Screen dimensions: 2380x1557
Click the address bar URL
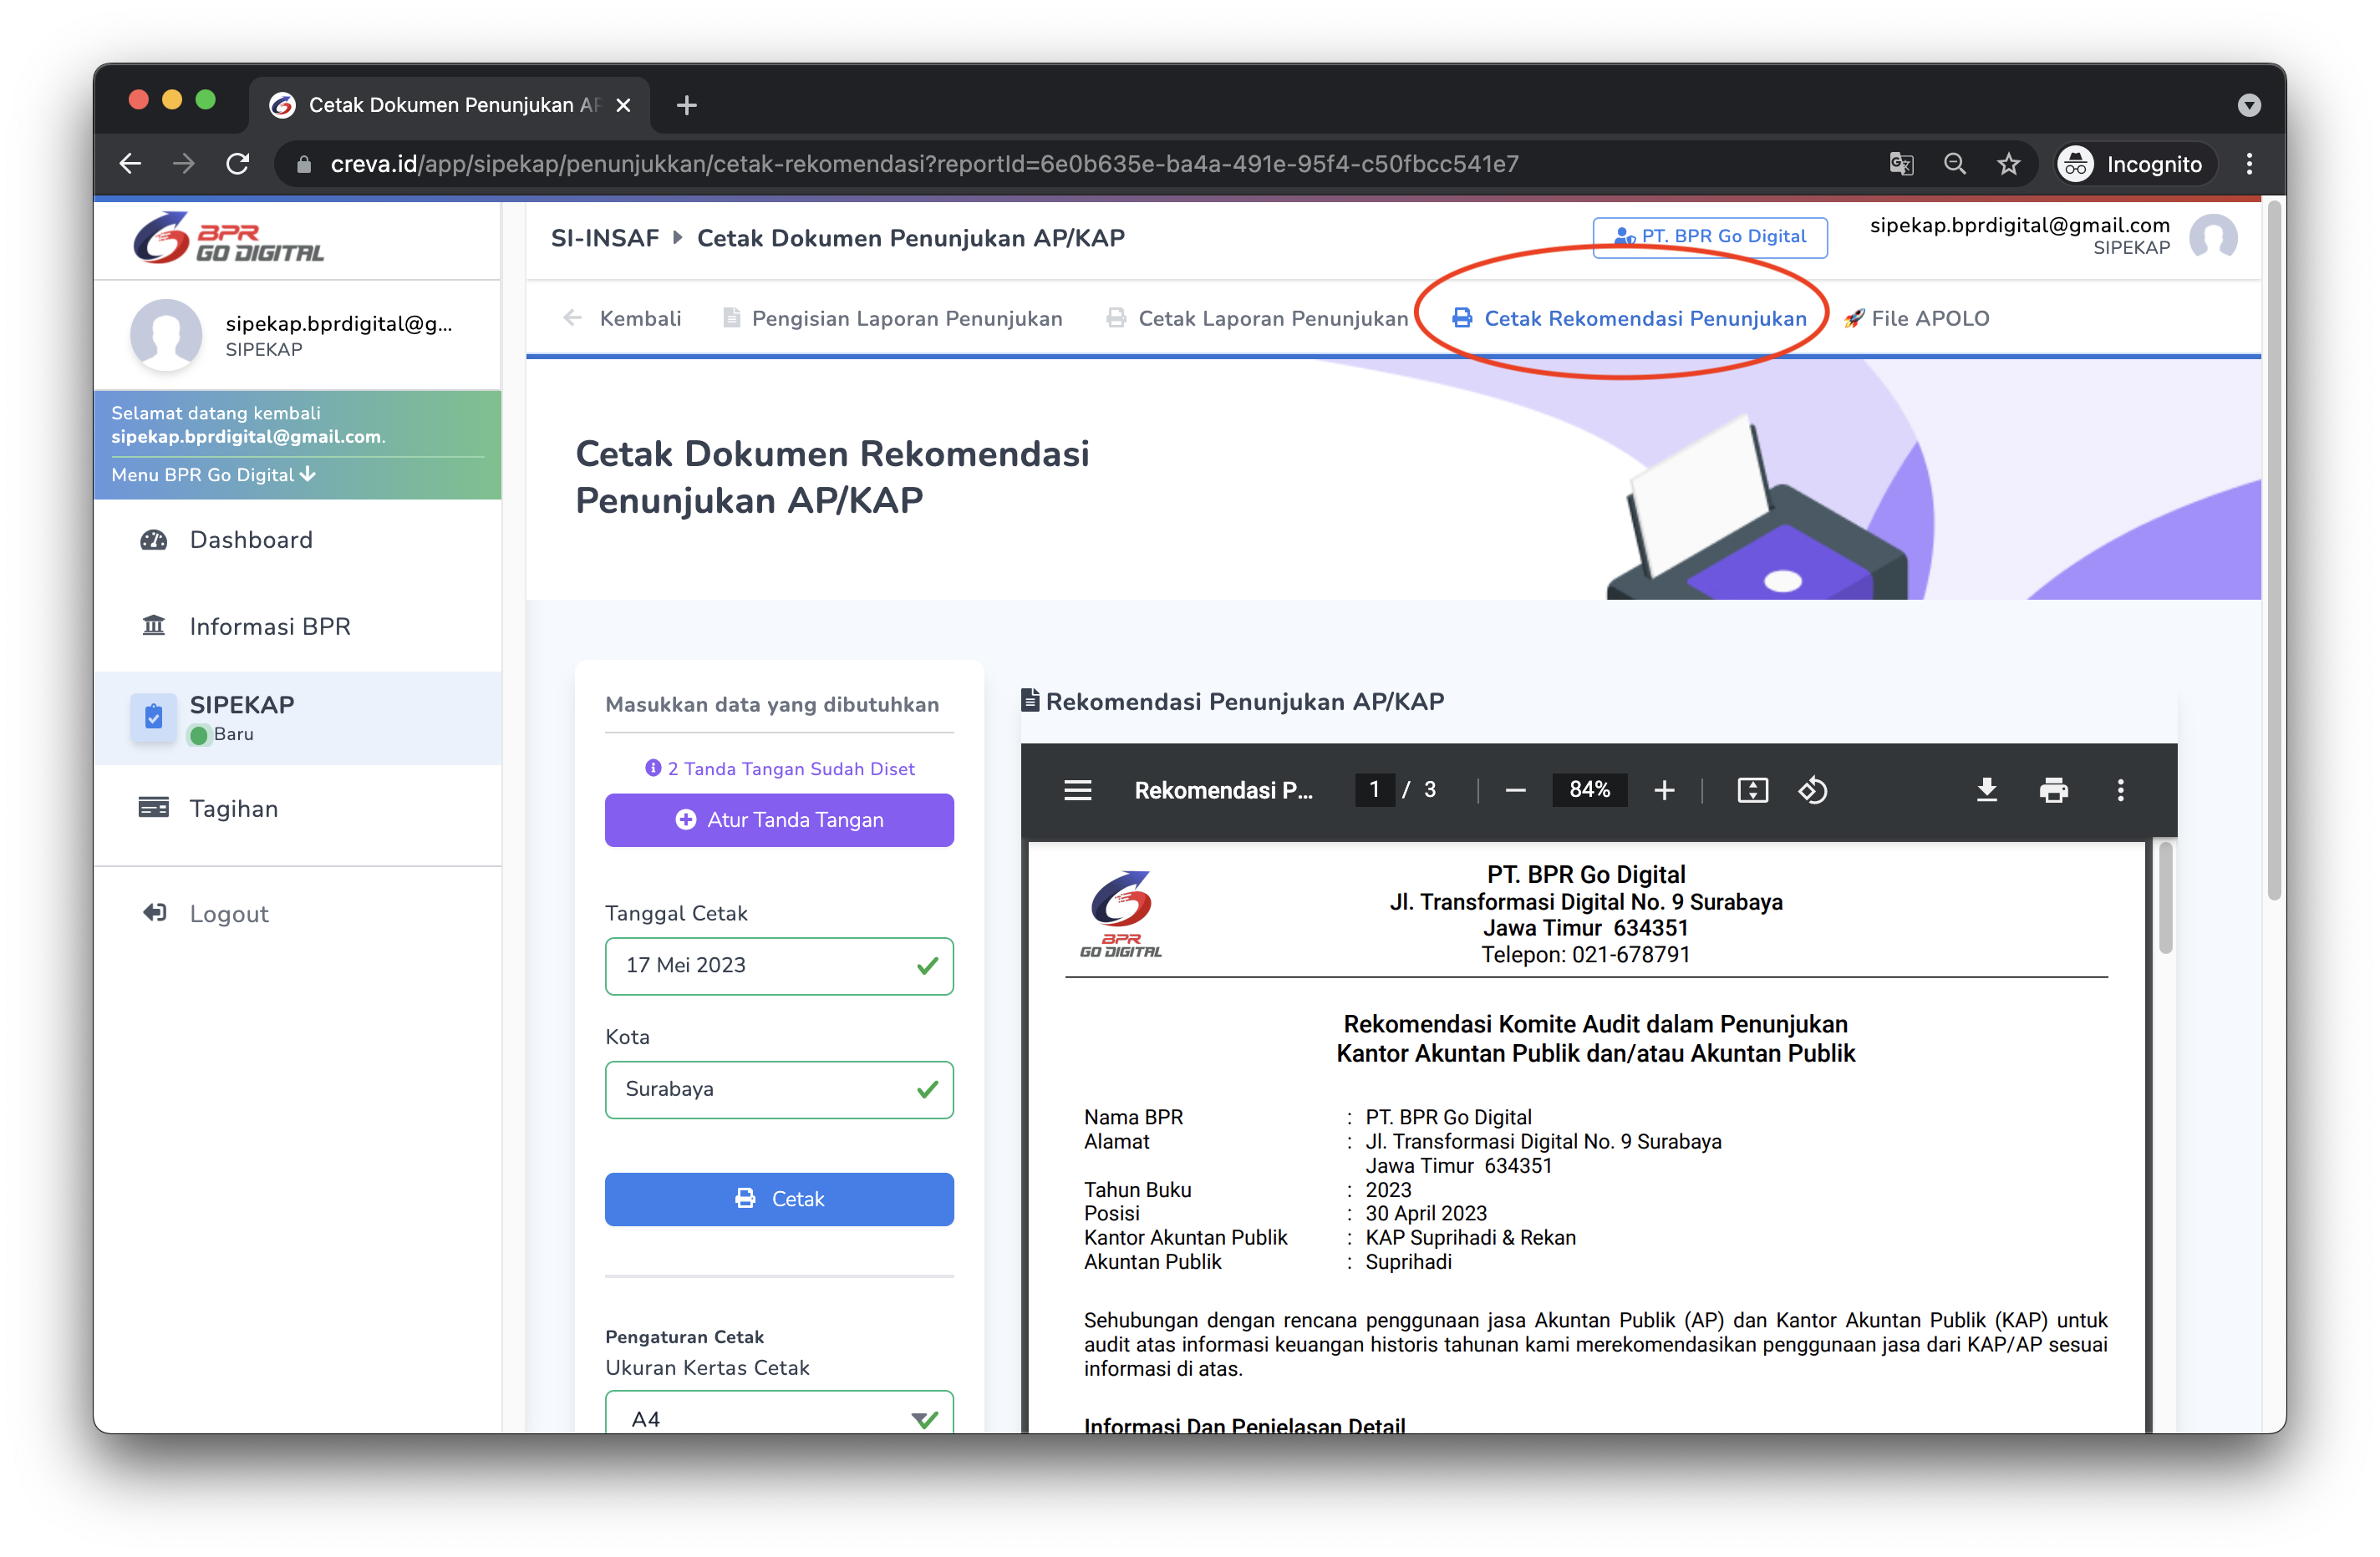924,164
